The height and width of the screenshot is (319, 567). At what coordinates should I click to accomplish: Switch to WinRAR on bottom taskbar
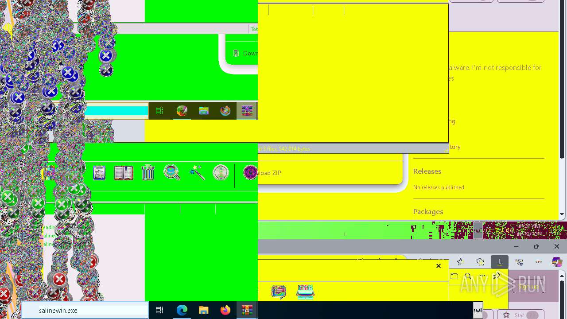[x=247, y=311]
